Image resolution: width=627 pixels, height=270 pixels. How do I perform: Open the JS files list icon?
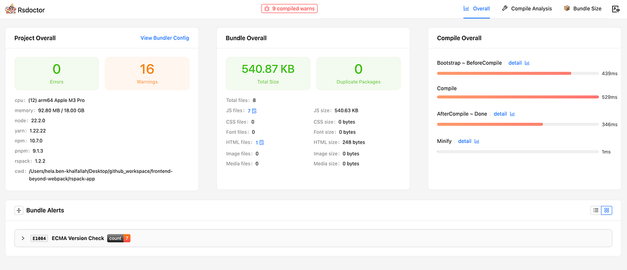pyautogui.click(x=254, y=111)
